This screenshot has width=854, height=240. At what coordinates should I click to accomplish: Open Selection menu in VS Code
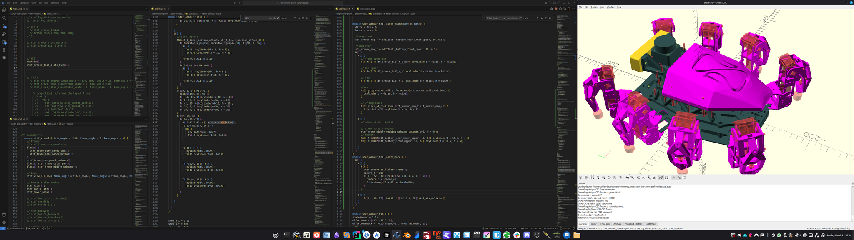coord(24,3)
